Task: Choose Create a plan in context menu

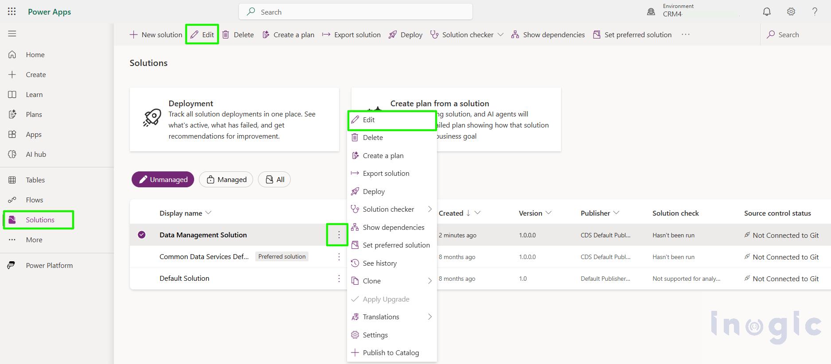Action: point(392,155)
